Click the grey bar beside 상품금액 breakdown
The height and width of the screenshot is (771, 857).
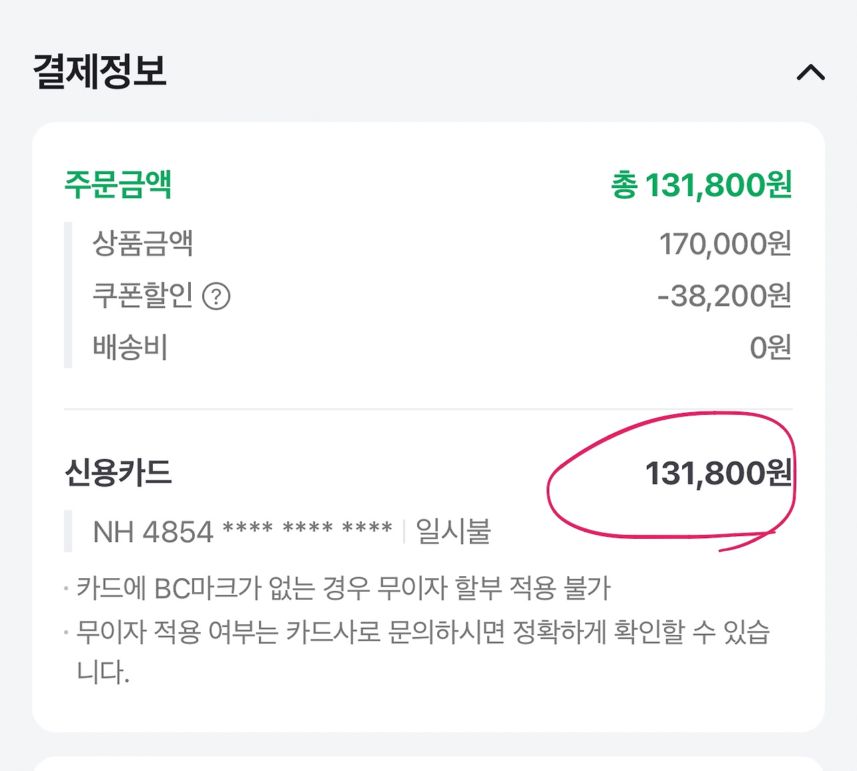click(x=68, y=295)
